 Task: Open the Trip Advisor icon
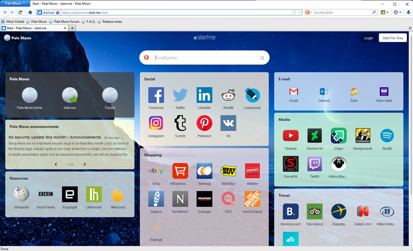(314, 211)
